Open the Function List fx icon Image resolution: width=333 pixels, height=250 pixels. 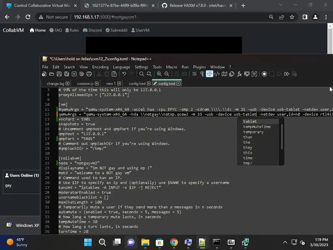click(x=239, y=74)
